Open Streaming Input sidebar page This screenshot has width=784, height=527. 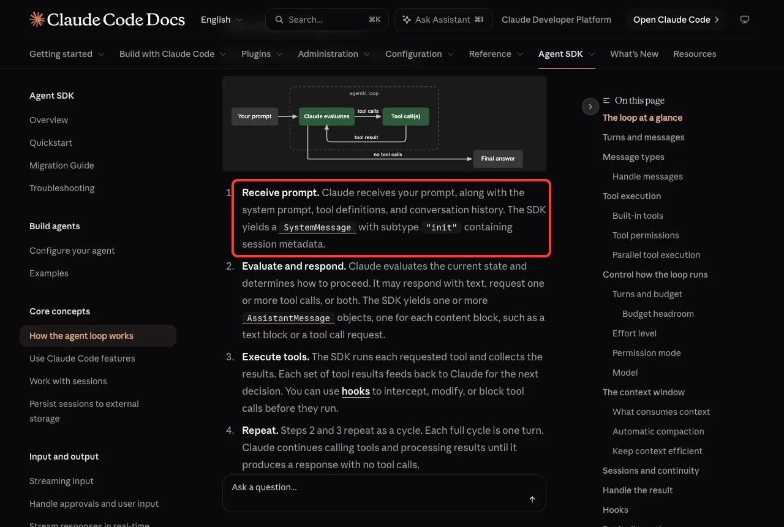[61, 481]
